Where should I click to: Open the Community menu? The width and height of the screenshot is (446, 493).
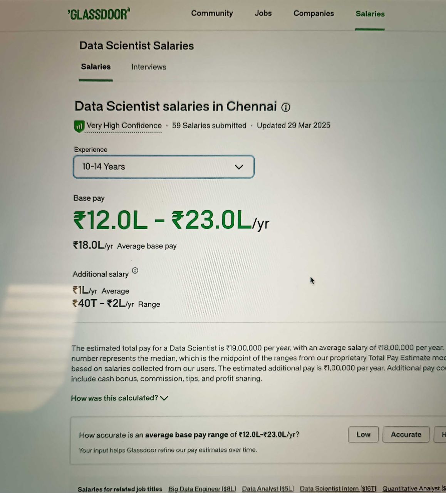pos(212,13)
